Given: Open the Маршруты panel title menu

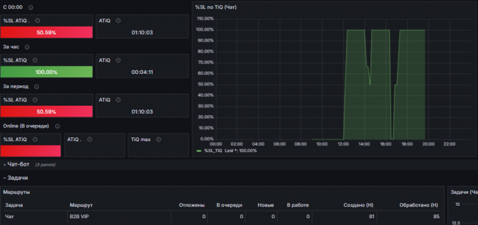Looking at the screenshot, I should point(16,192).
